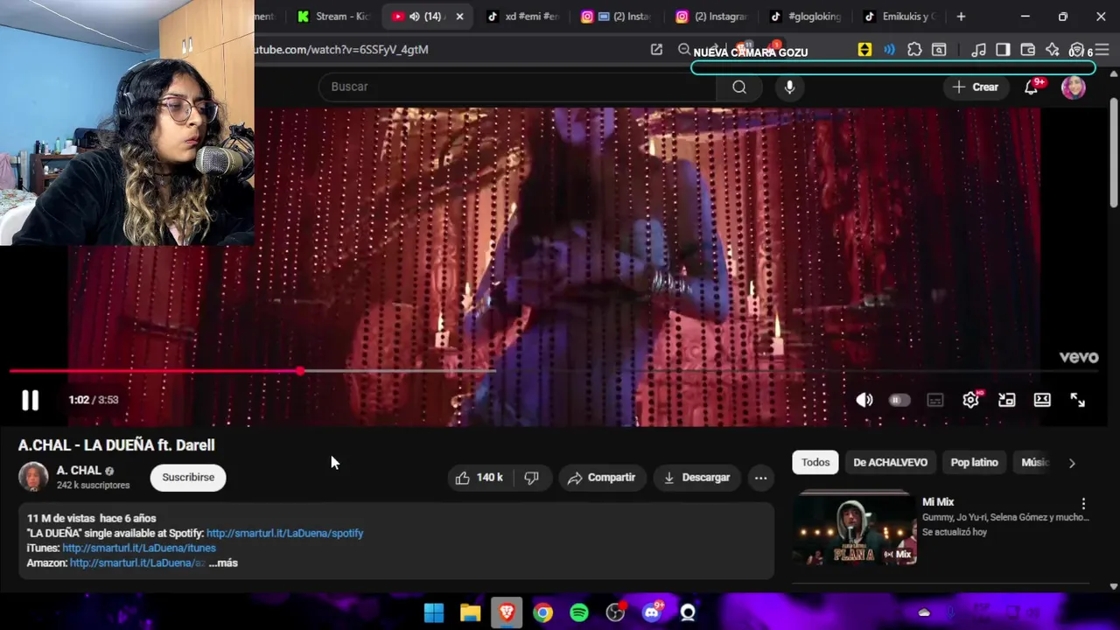Screen dimensions: 1120x630
Task: Toggle the autoplay switch in the player
Action: point(899,400)
